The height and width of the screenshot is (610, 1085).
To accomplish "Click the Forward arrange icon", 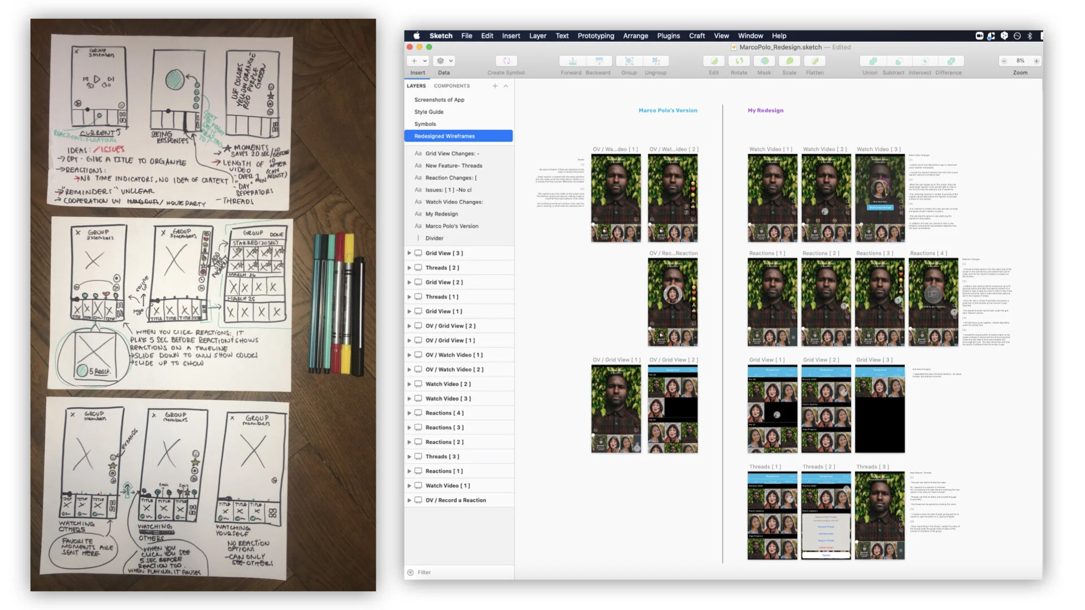I will (x=572, y=61).
